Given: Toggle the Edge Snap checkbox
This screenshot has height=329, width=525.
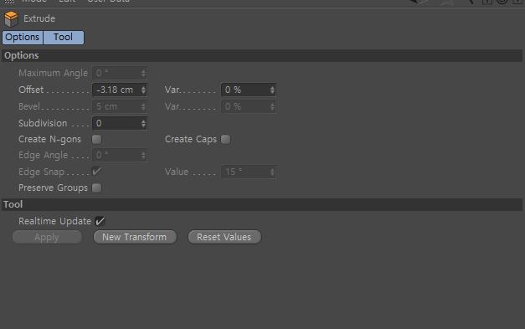Looking at the screenshot, I should point(97,172).
